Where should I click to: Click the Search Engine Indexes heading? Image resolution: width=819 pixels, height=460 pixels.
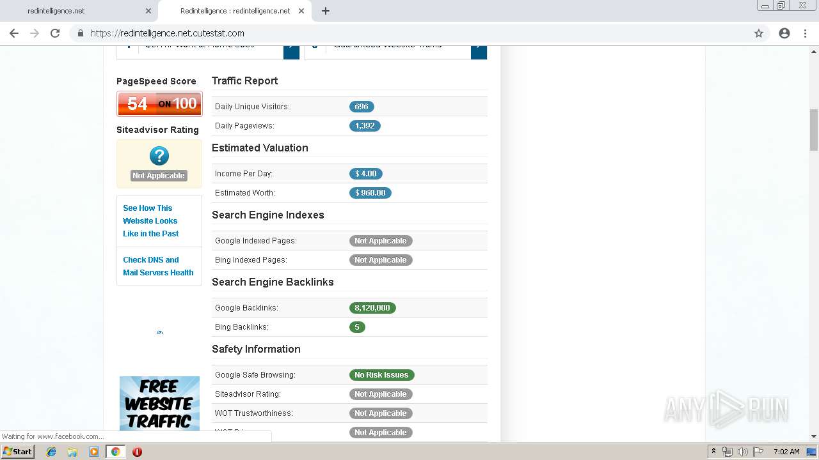(x=267, y=215)
